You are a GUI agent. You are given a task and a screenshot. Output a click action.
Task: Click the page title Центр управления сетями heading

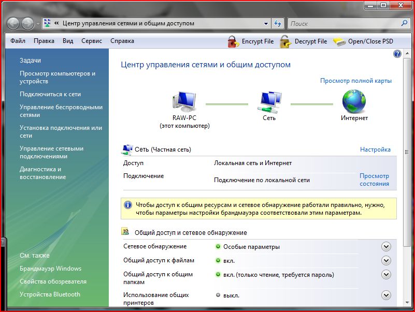point(206,65)
